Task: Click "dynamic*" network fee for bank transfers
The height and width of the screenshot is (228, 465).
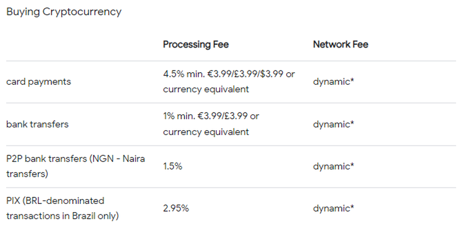Action: 333,124
